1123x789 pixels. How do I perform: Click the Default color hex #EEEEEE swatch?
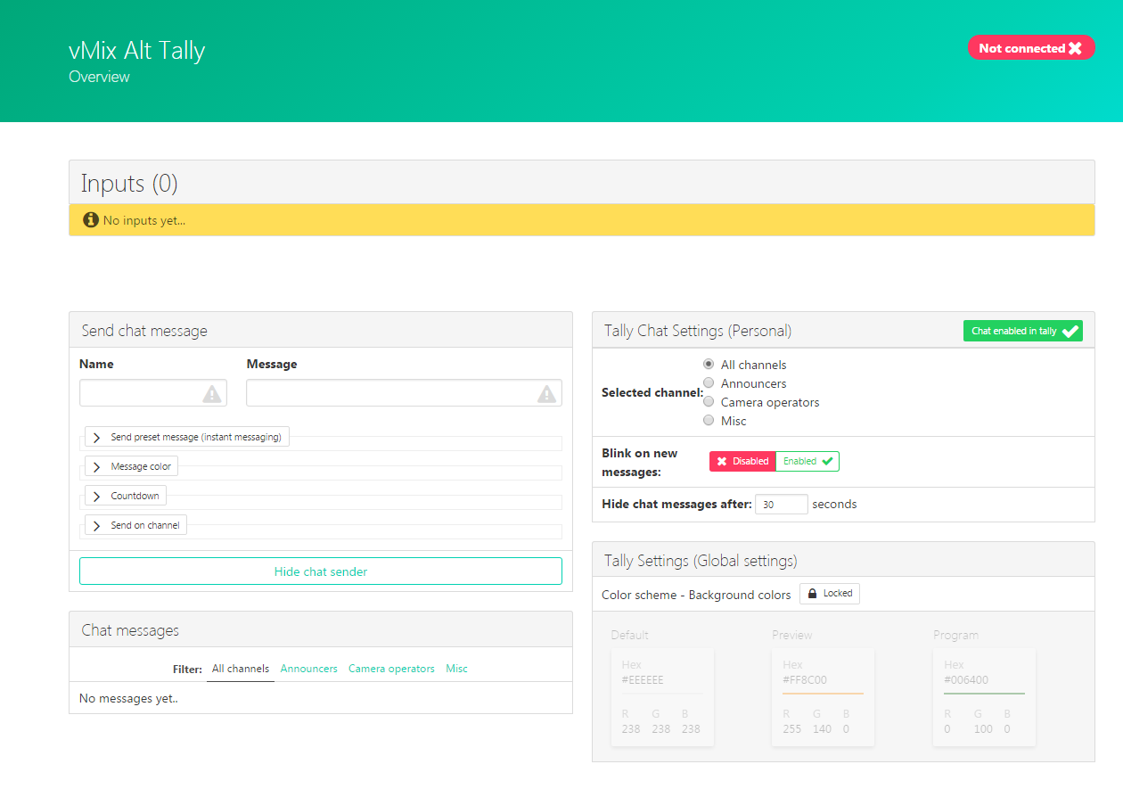(662, 696)
